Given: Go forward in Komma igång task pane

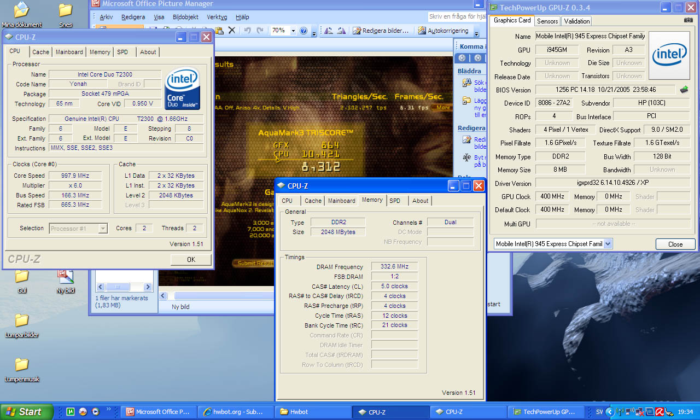Looking at the screenshot, I should (x=477, y=58).
